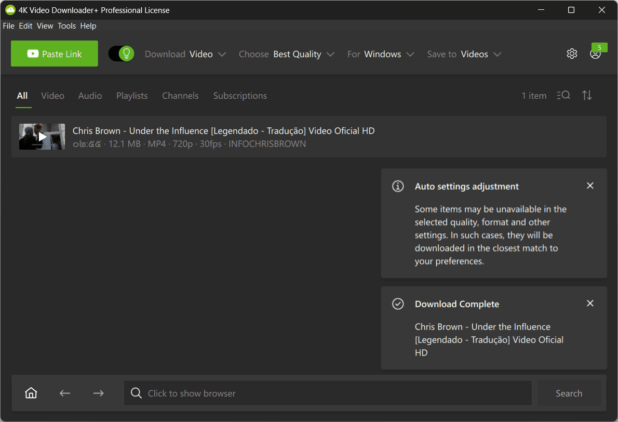The height and width of the screenshot is (422, 618).
Task: Close the Auto settings adjustment notification
Action: [x=590, y=186]
